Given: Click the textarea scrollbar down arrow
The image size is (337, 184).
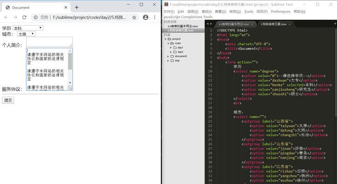Looking at the screenshot, I should point(70,83).
